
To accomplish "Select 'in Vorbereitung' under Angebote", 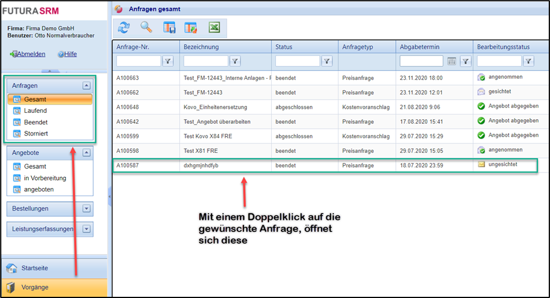I will coord(45,178).
